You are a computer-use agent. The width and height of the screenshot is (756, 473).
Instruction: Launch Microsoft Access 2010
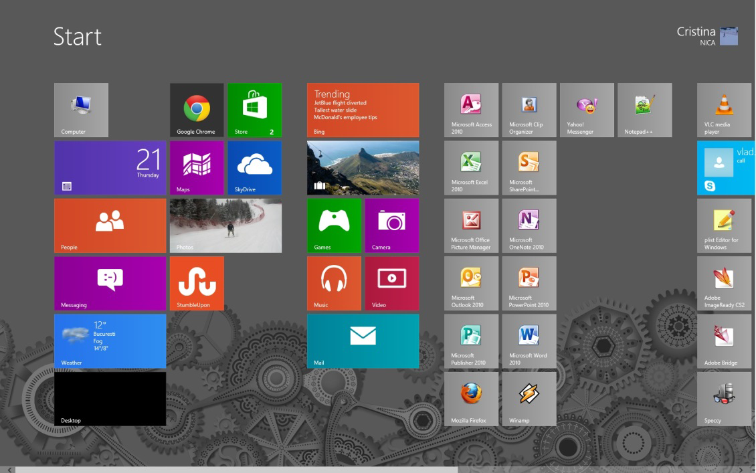[x=471, y=110]
